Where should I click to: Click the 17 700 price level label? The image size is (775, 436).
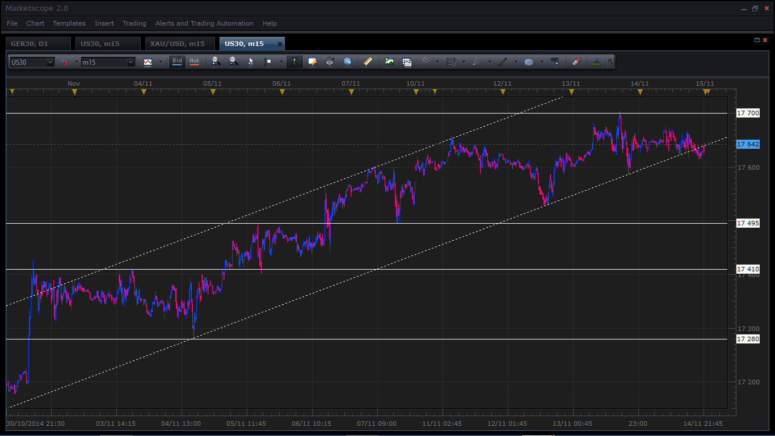tap(748, 113)
